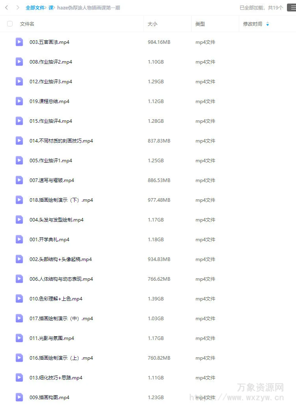Sort by 文件名 column header
Image resolution: width=296 pixels, height=411 pixels.
coord(27,24)
